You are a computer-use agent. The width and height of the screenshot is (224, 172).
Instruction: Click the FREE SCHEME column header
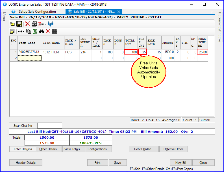[x=203, y=43]
